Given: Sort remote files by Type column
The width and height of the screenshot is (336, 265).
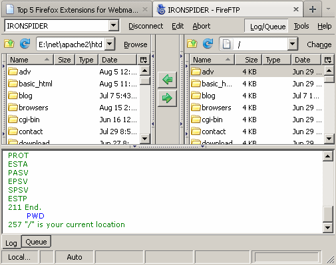Looking at the screenshot, I should coord(277,60).
